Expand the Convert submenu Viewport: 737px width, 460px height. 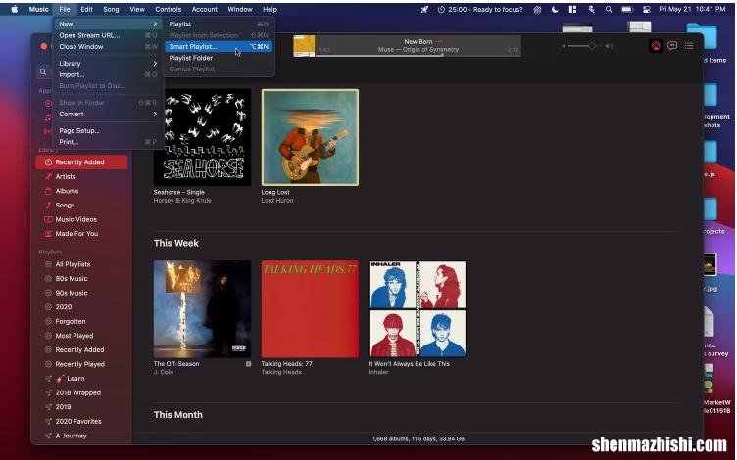[108, 115]
